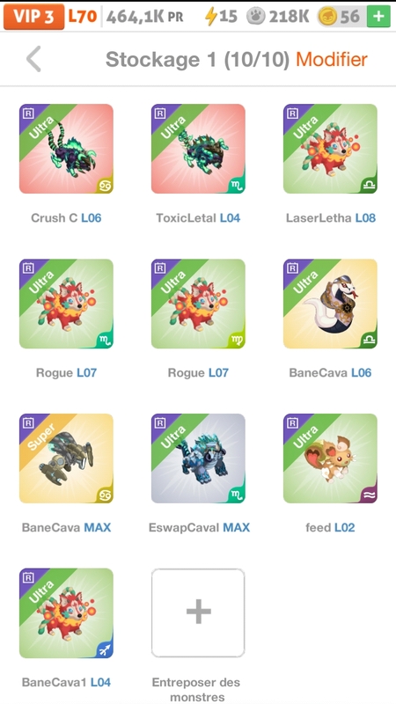Select the Crush C L06 monster

coord(66,149)
